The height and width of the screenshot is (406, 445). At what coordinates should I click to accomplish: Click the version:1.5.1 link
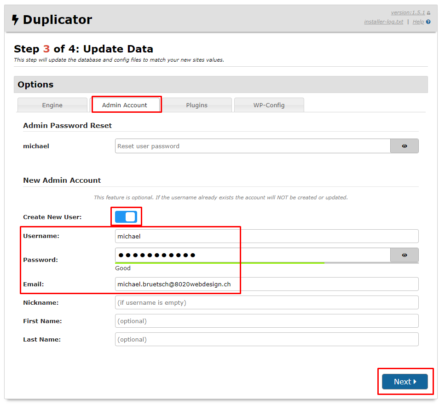click(x=408, y=12)
